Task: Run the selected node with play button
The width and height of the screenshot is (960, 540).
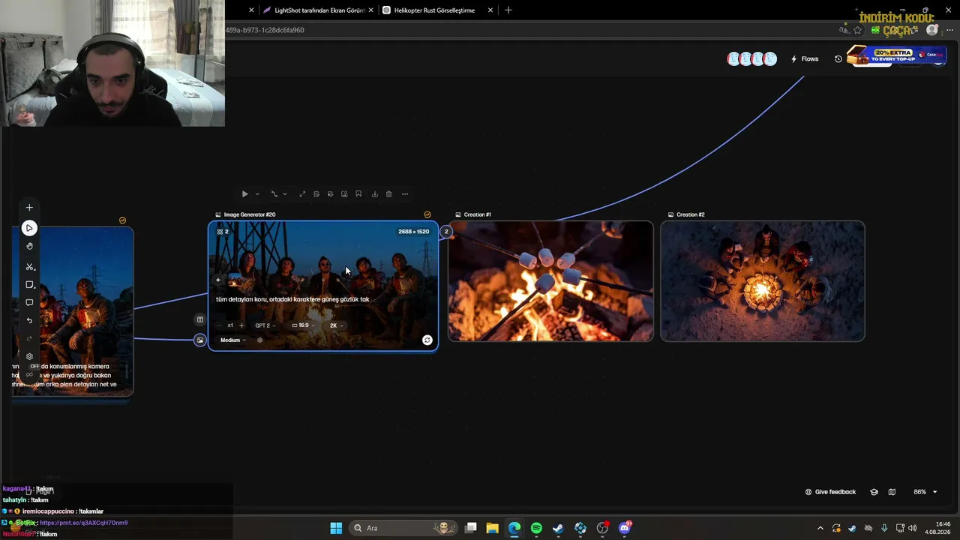Action: tap(244, 194)
